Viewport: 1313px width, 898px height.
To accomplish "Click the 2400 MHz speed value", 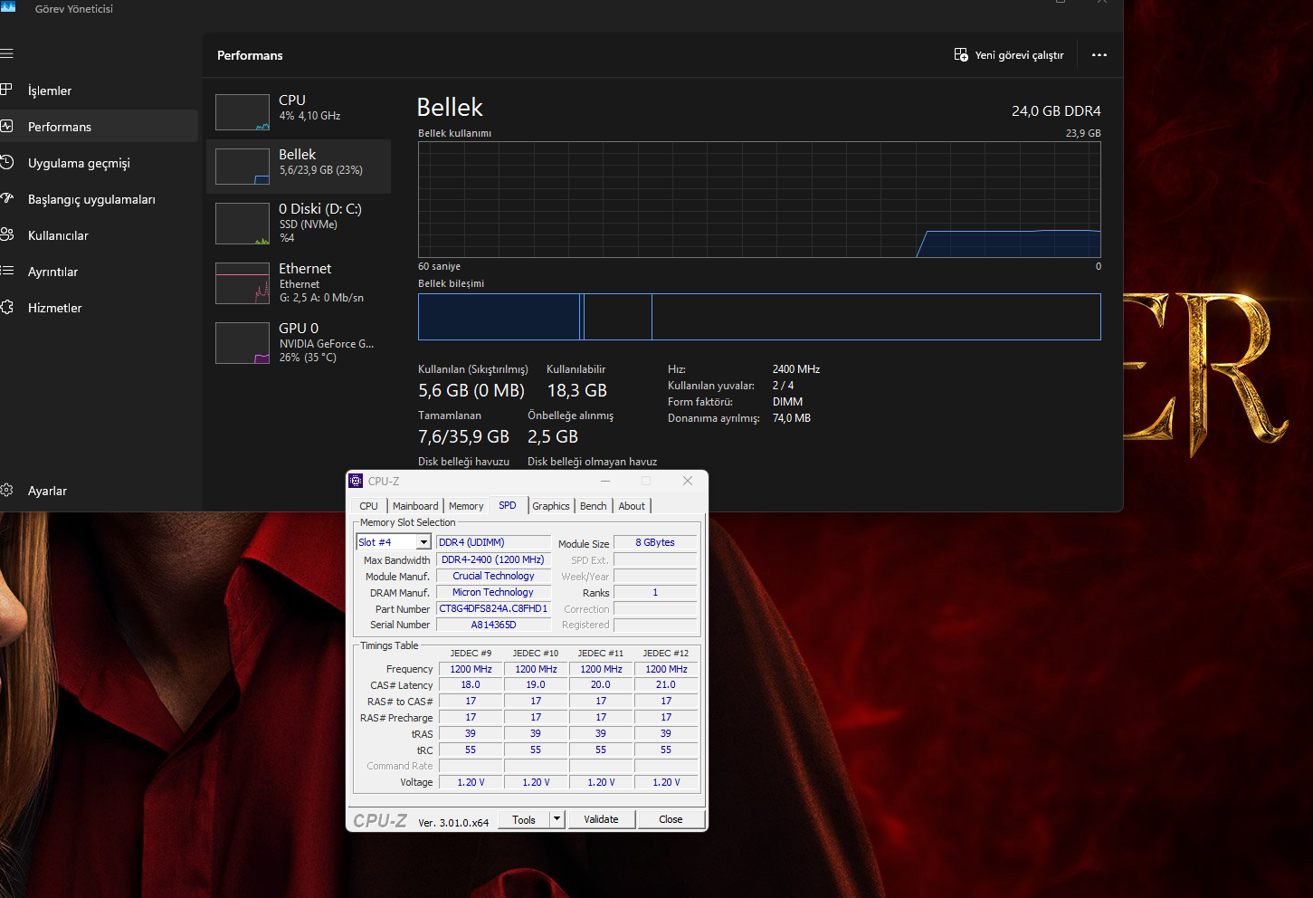I will [796, 369].
